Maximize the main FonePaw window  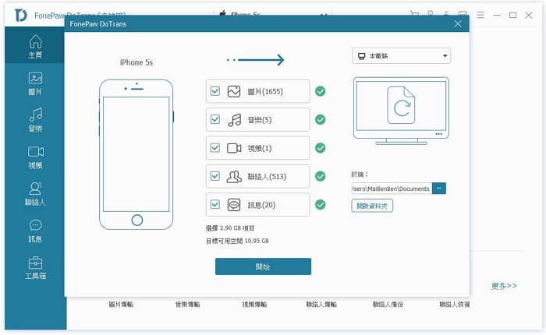pos(512,15)
